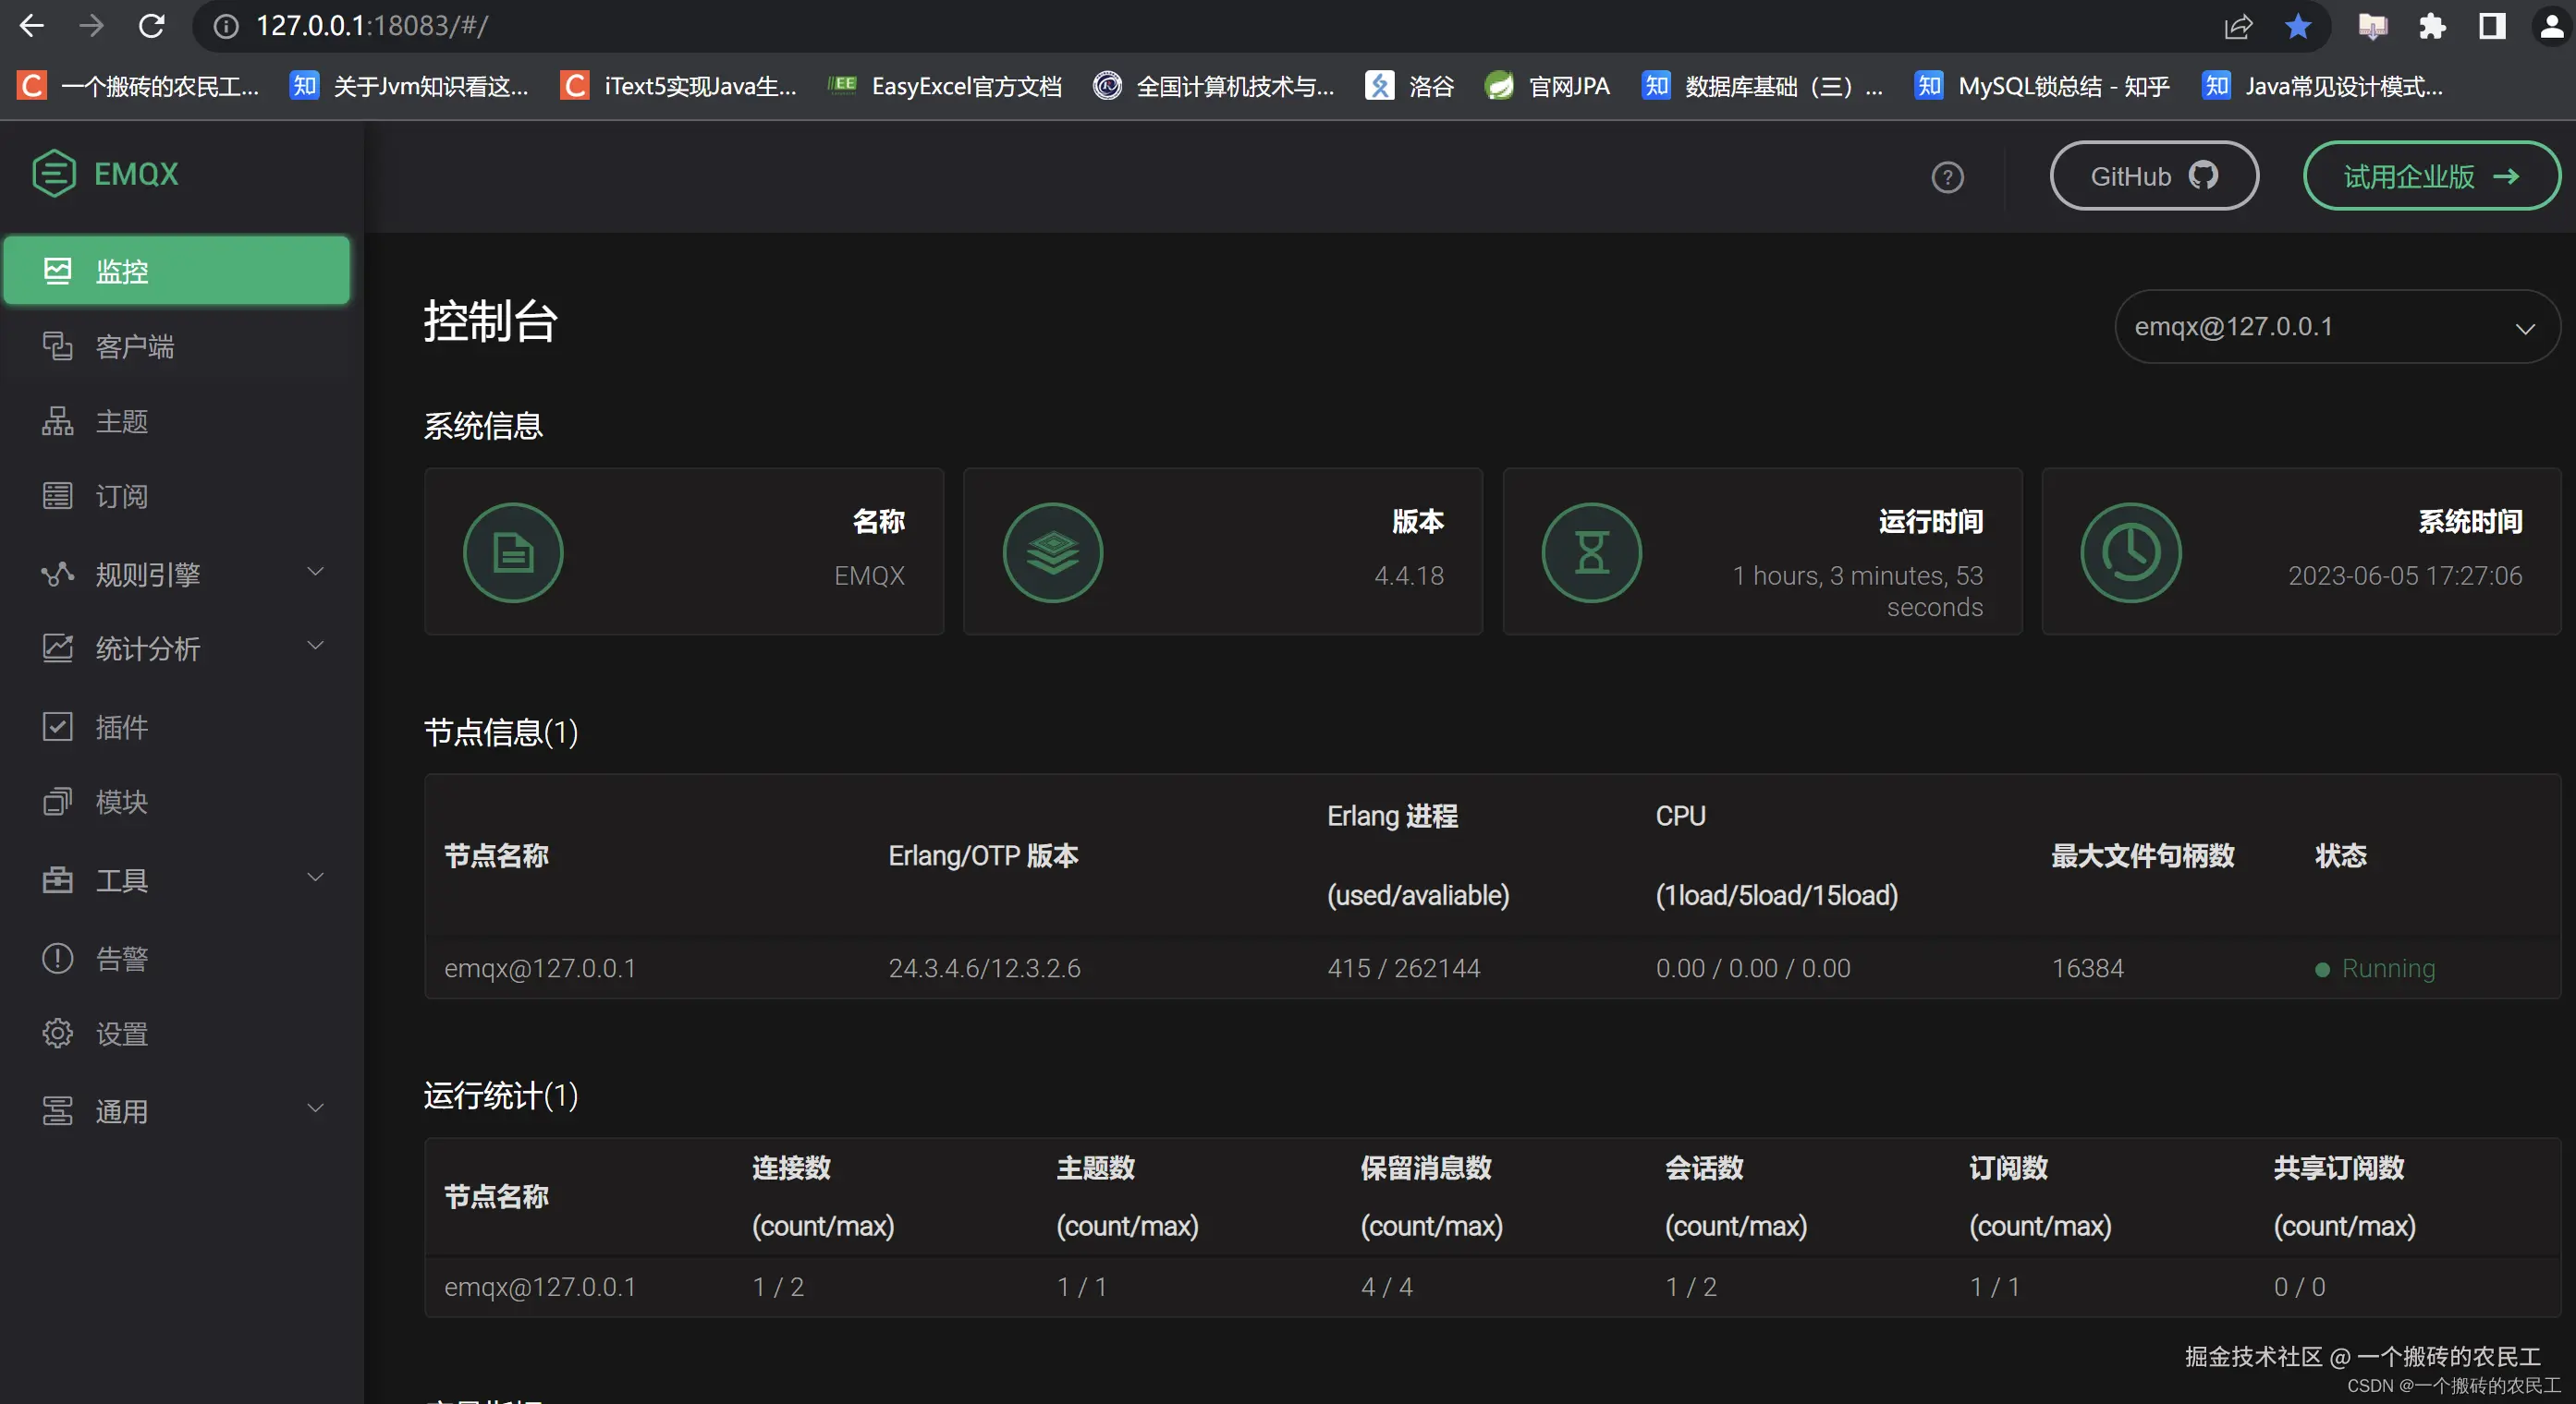This screenshot has height=1404, width=2576.
Task: Open the Java常见设计模式 bookmark
Action: click(x=2321, y=87)
